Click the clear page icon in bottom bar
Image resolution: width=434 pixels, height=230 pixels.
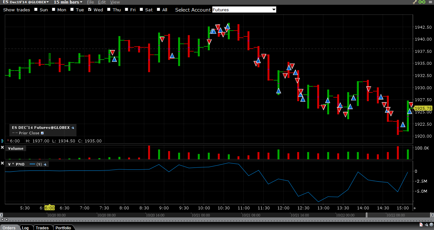click(421, 225)
